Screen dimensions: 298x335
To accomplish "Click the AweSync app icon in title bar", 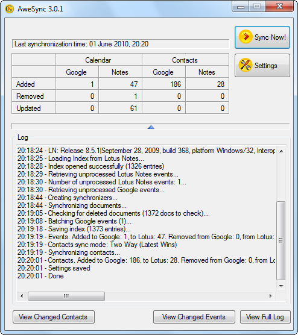I will click(9, 9).
